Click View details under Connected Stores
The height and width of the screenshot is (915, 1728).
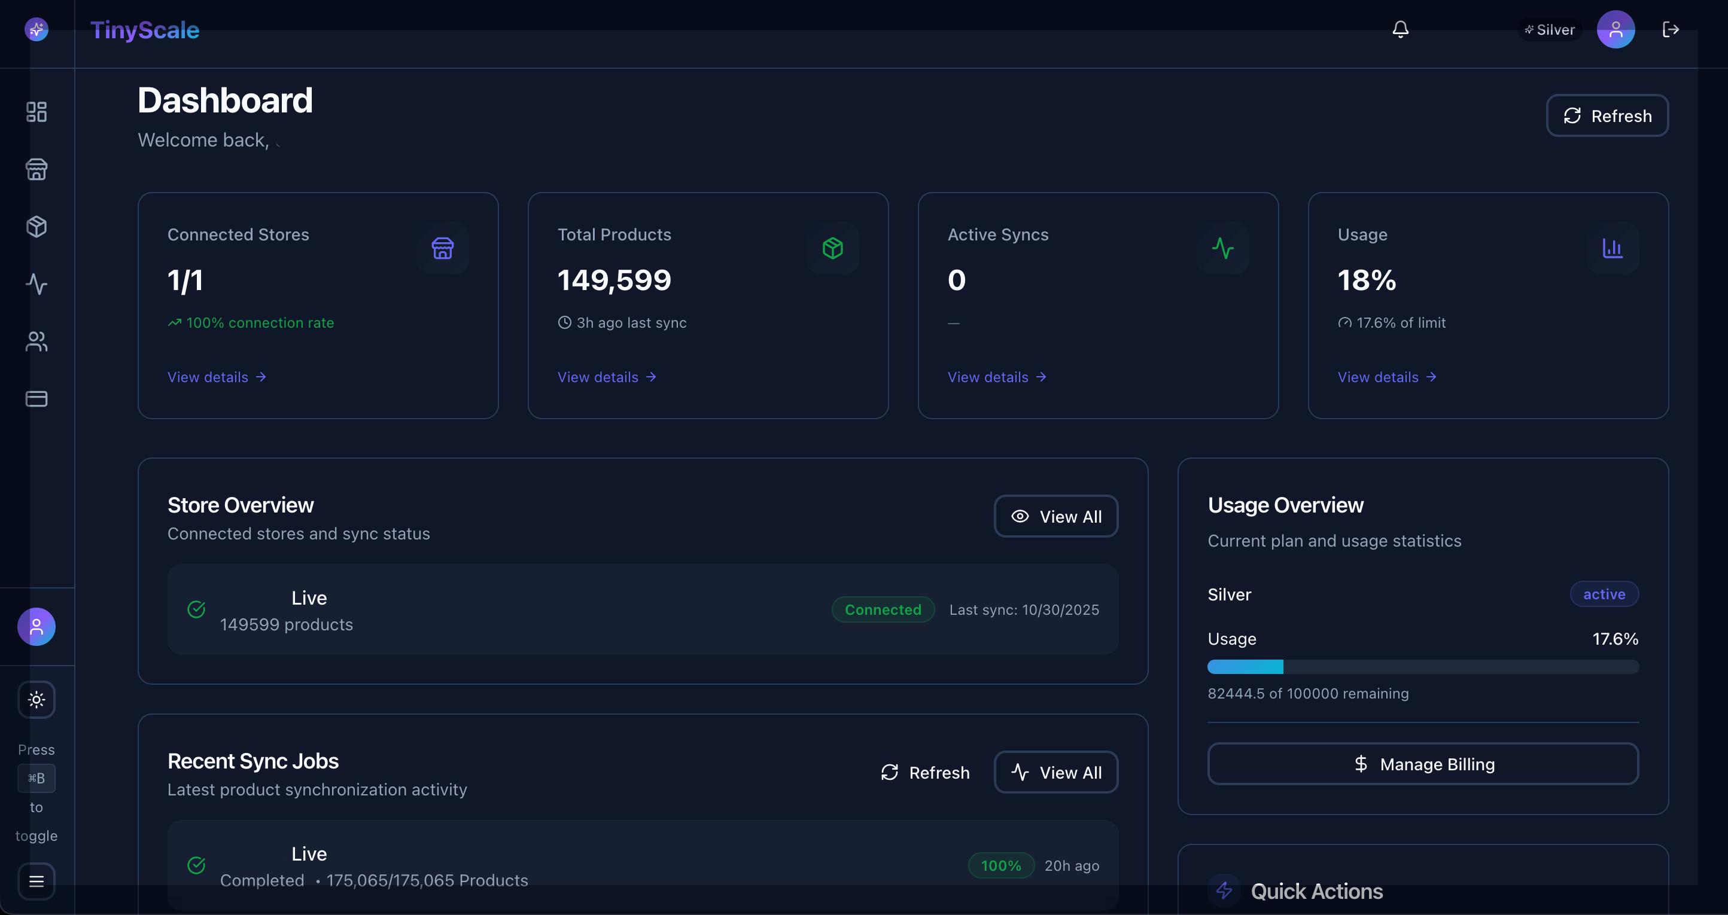click(x=217, y=377)
